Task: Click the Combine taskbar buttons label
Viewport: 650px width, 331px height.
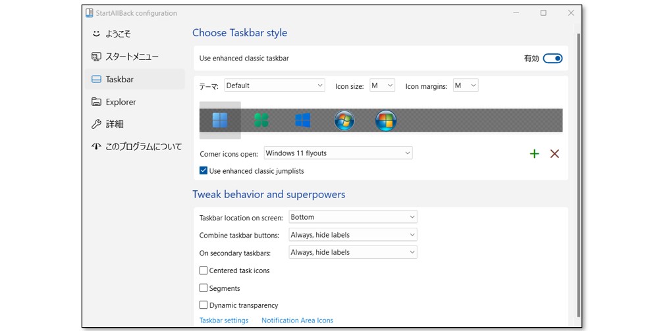Action: (239, 236)
